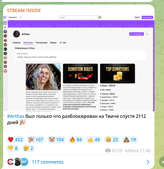The height and width of the screenshot is (169, 164).
Task: Open the #Arthas hashtag link
Action: [x=15, y=116]
